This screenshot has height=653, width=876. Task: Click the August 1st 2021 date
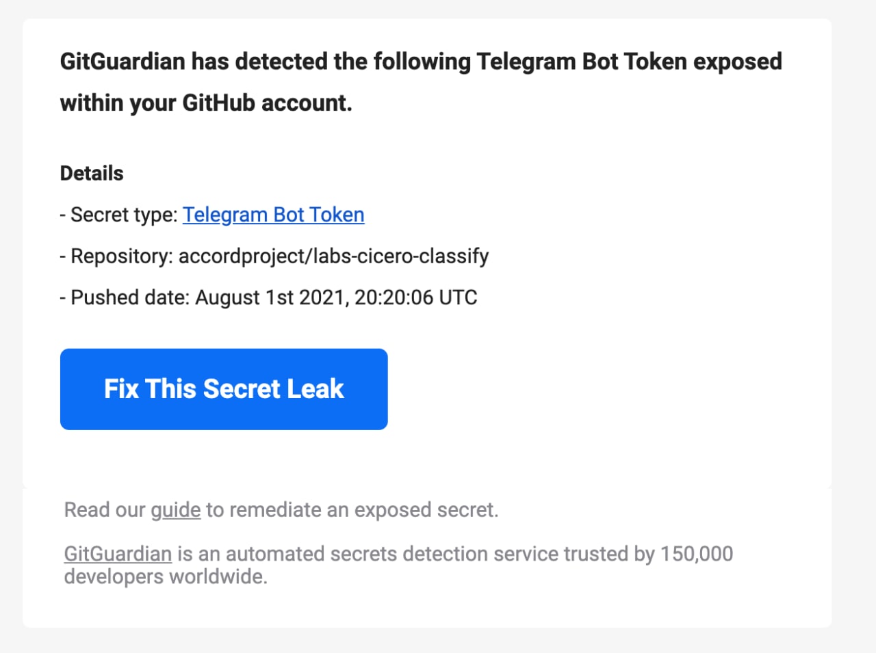click(x=272, y=297)
